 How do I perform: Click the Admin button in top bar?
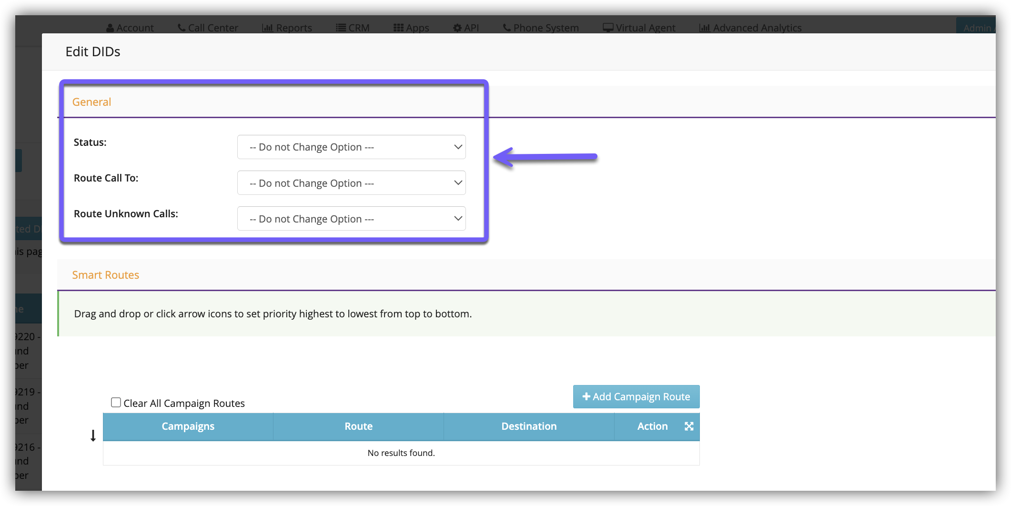pyautogui.click(x=976, y=28)
